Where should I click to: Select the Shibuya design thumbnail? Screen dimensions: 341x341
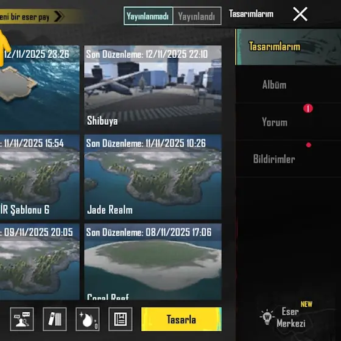pyautogui.click(x=153, y=88)
